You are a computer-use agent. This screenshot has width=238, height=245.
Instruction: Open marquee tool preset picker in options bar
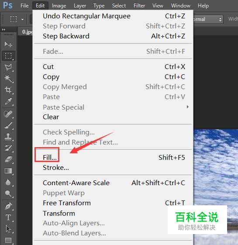point(23,19)
